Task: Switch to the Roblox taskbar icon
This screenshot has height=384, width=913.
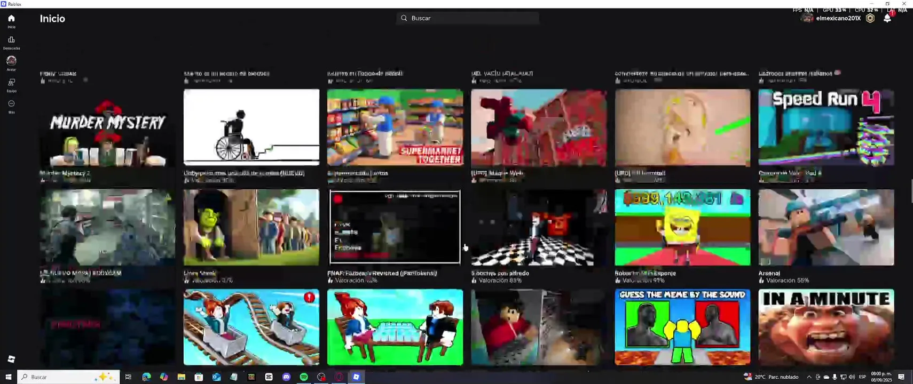Action: 356,377
